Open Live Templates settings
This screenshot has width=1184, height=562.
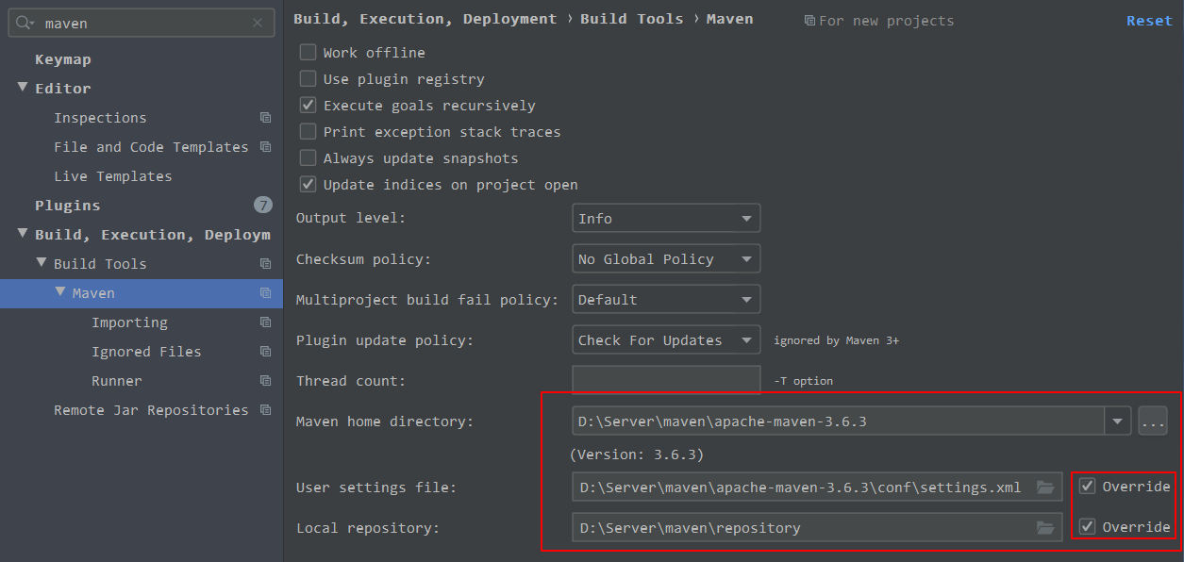coord(113,176)
